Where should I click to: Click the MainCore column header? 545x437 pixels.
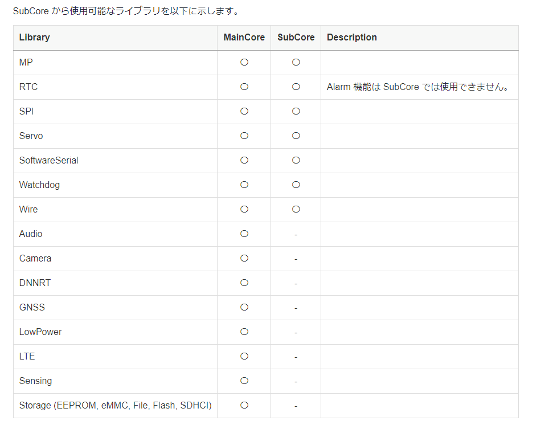244,38
